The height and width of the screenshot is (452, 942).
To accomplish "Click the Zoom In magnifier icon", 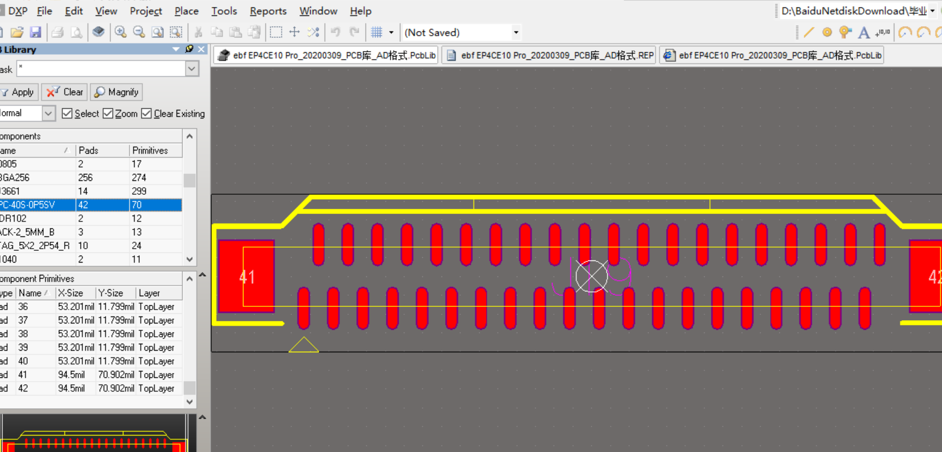I will 121,33.
